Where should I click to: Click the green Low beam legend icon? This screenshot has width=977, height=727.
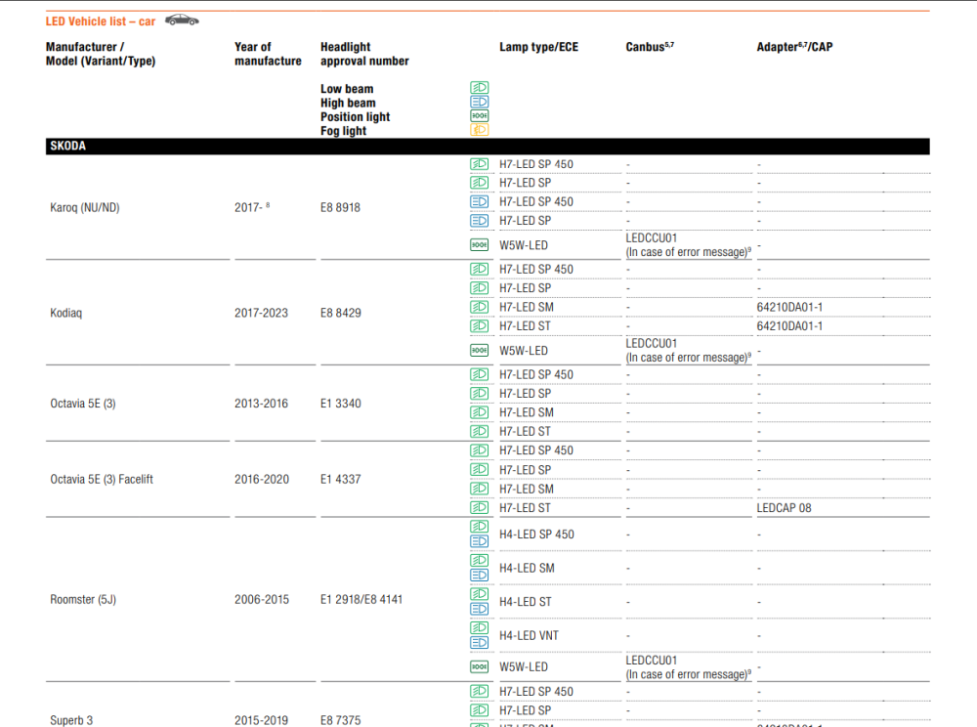pos(479,88)
